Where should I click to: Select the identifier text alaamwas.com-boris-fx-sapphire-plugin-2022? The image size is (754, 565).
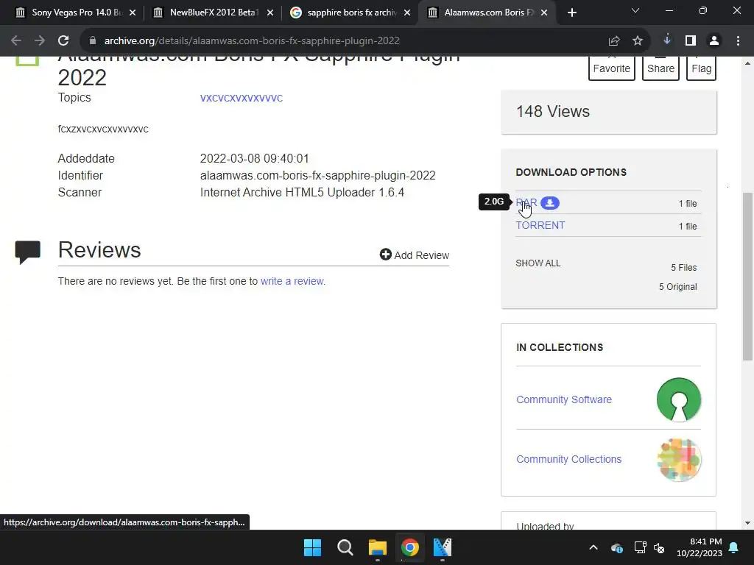point(318,175)
